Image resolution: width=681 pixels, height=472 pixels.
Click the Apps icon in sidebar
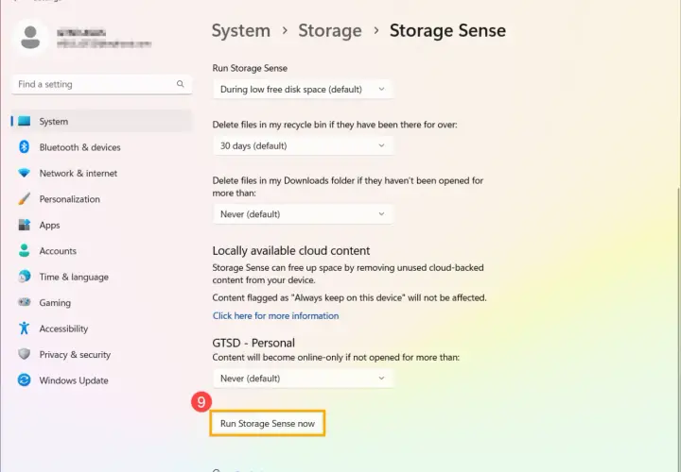click(25, 225)
